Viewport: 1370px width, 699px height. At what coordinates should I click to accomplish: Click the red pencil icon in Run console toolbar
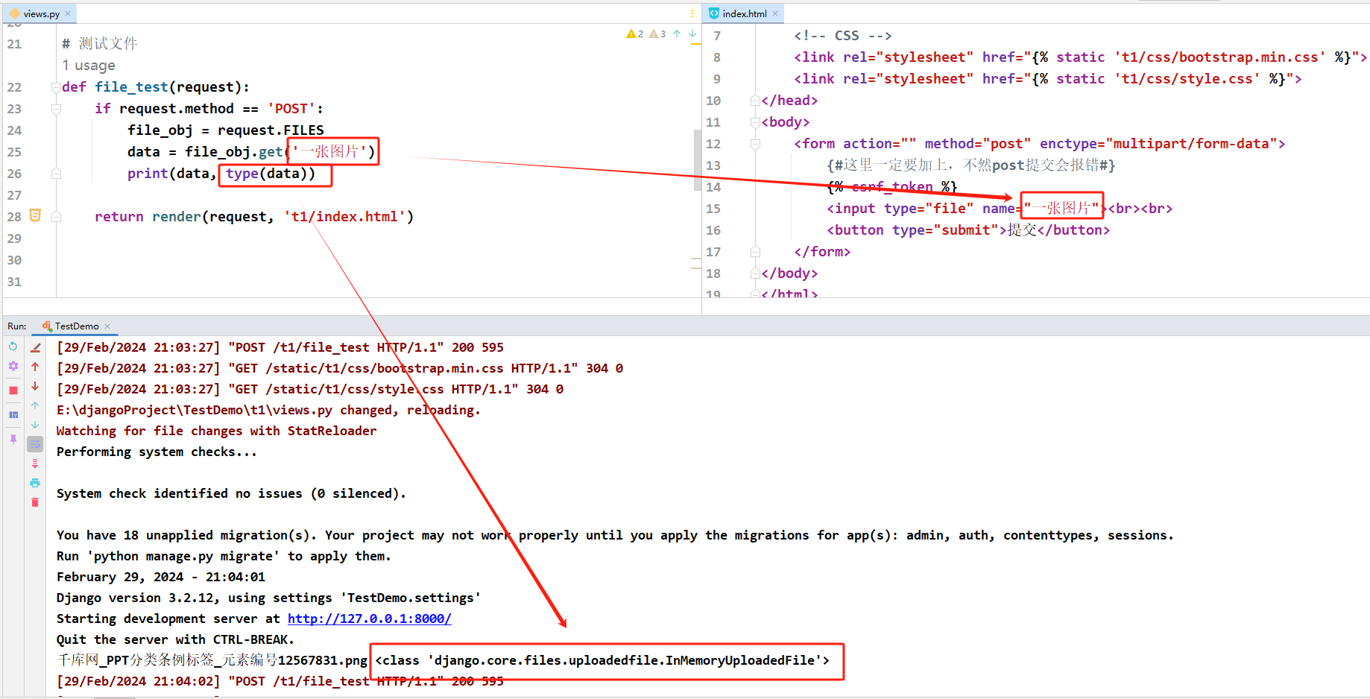coord(35,347)
